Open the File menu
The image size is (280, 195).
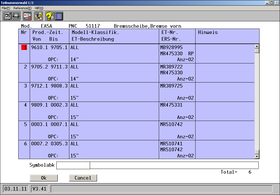[6, 8]
